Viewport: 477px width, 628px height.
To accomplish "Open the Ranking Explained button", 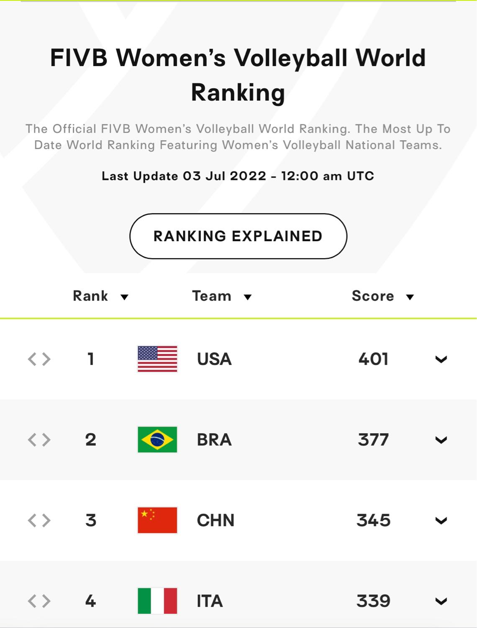I will 238,236.
